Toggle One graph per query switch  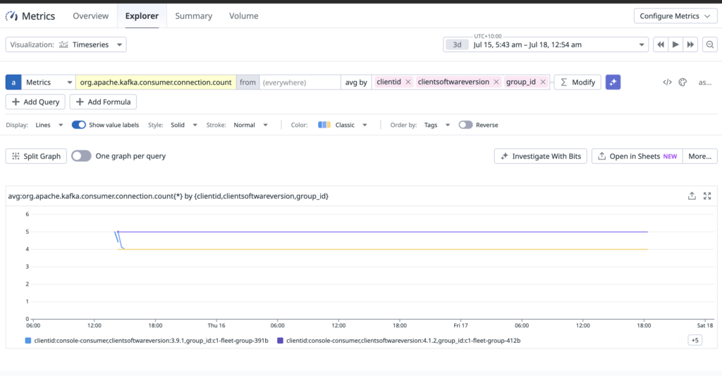[x=82, y=156]
